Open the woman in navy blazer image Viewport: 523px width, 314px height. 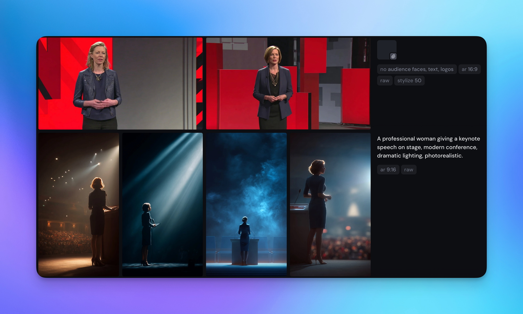click(x=288, y=84)
